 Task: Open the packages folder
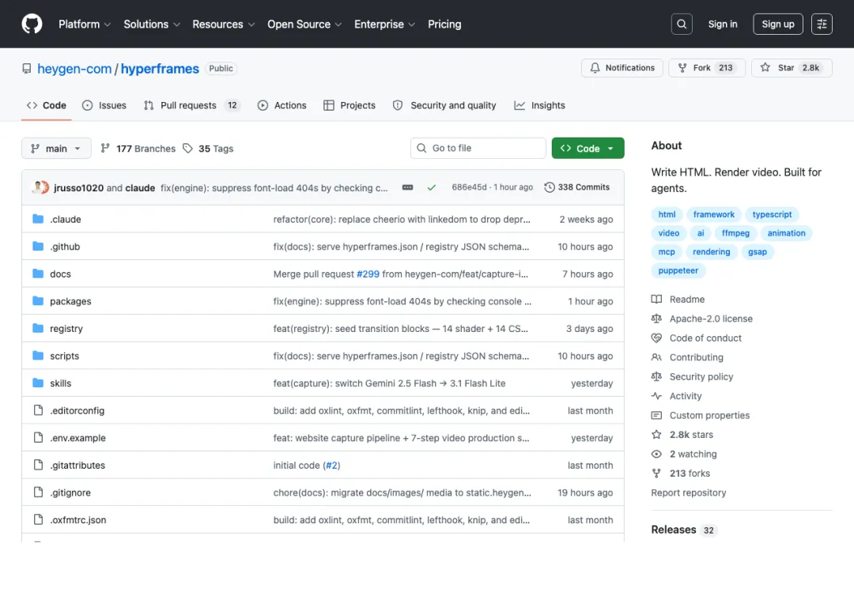tap(70, 301)
